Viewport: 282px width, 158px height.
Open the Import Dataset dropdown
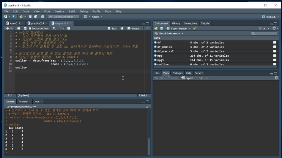178,28
